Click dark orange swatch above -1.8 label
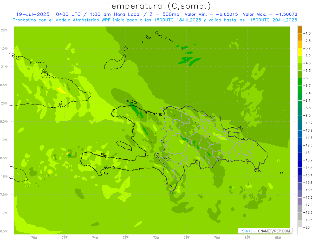Screen dimensions: 312x241 pos(300,30)
